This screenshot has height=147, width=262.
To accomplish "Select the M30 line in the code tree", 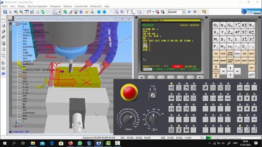I will click(25, 119).
